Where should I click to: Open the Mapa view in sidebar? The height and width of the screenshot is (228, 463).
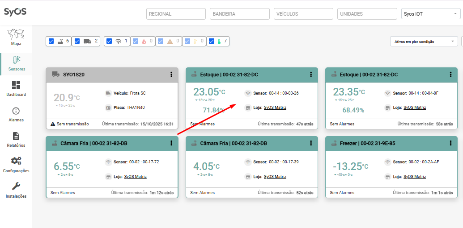[x=16, y=37]
